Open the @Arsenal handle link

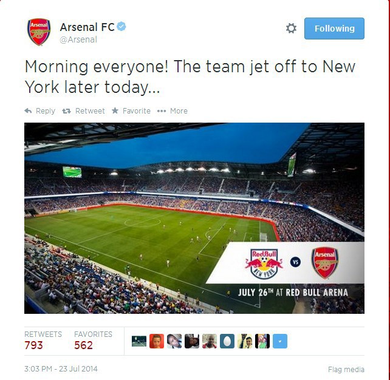(78, 39)
